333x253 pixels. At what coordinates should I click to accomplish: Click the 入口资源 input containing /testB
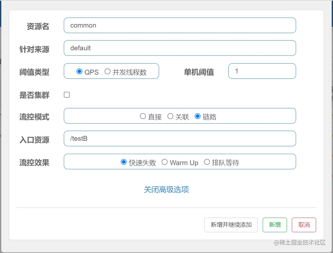coord(180,139)
